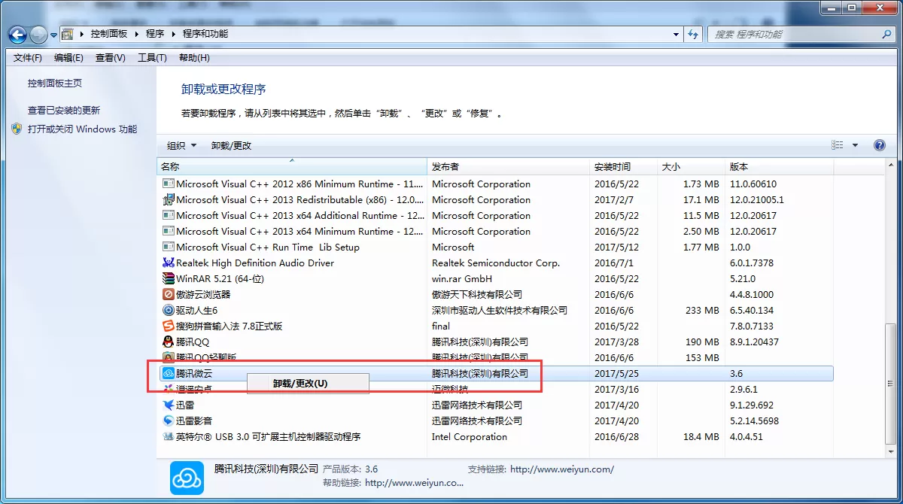Screen dimensions: 903x504
Task: Click the 卸载/更改 toolbar button
Action: (x=232, y=146)
